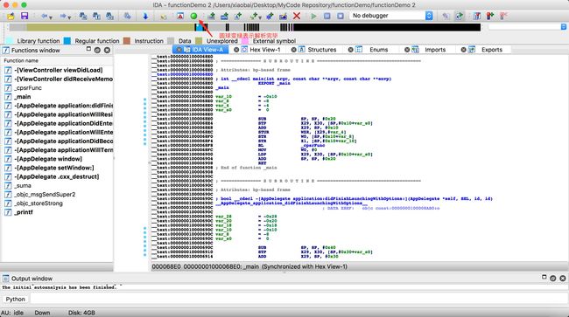Screen dimensions: 569x317
Task: Open a file with the folder icon
Action: pyautogui.click(x=11, y=16)
